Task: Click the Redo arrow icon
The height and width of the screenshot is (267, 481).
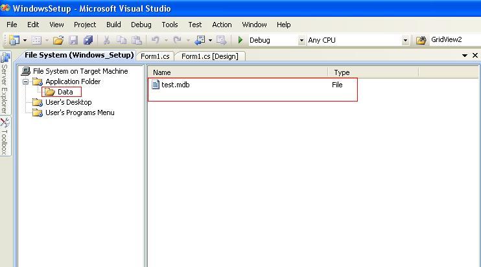Action: click(x=177, y=40)
